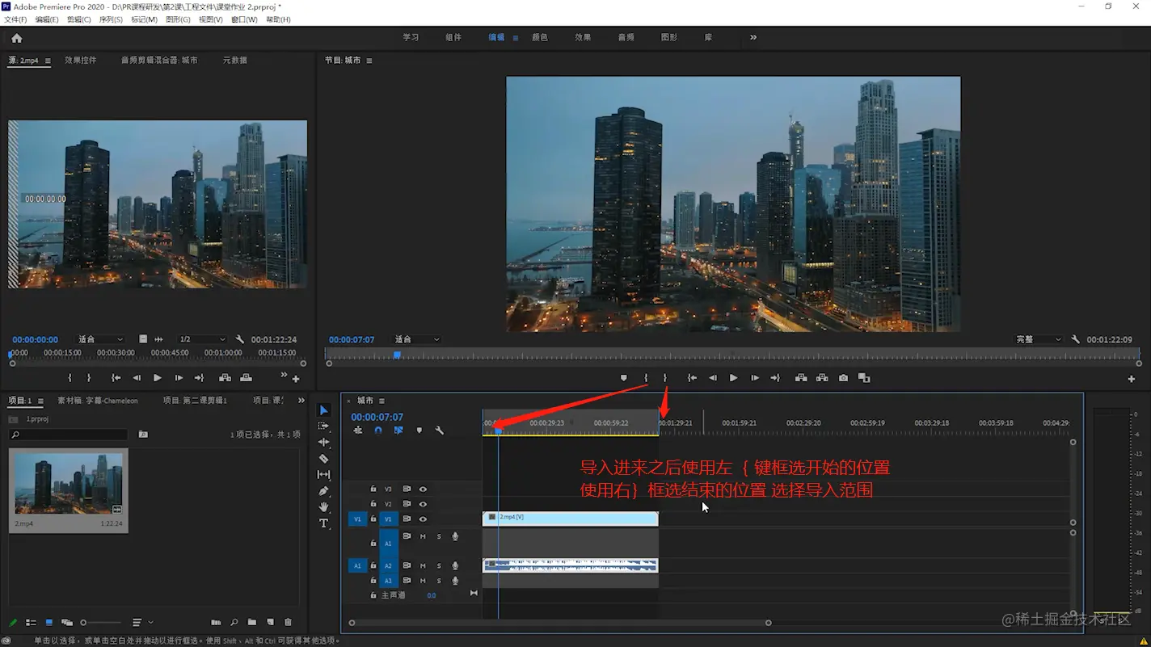
Task: Select 2.mp4 thumbnail in Project panel
Action: coord(69,482)
